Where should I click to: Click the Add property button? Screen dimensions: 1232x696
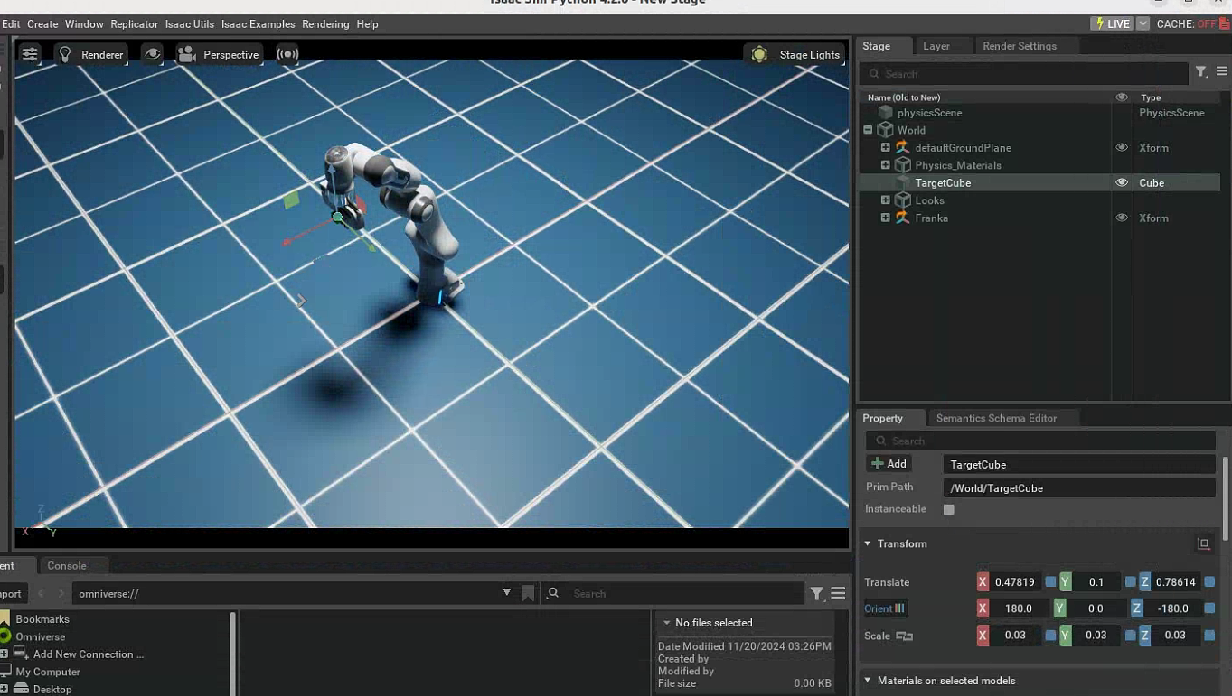pos(889,464)
